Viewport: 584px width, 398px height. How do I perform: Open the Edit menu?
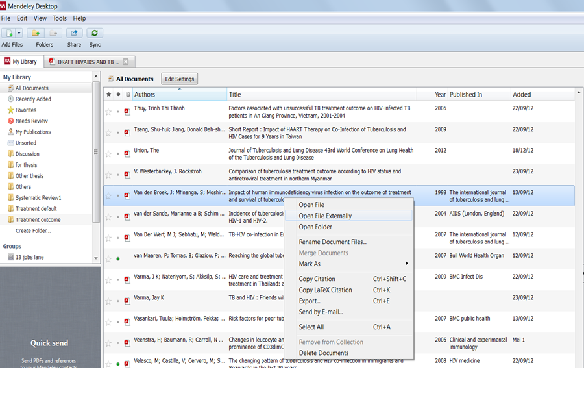pyautogui.click(x=22, y=18)
